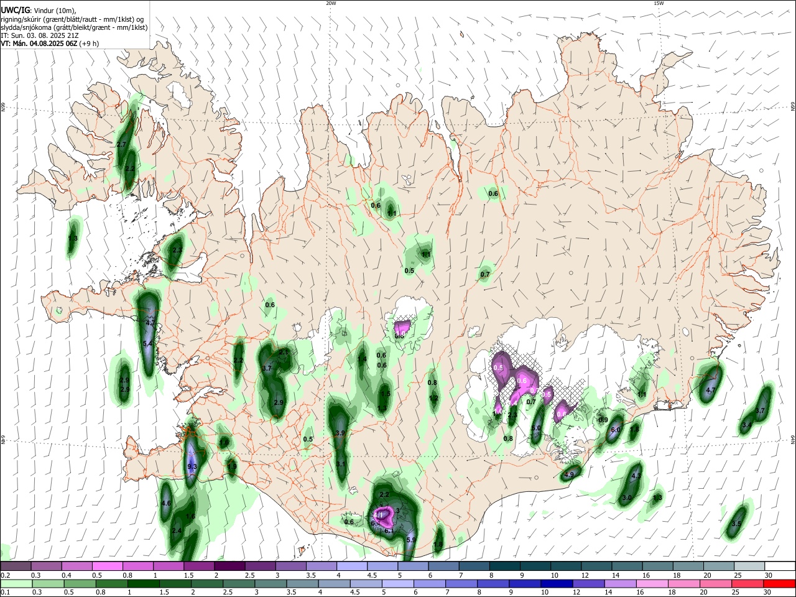Click the '20W' longitude label
This screenshot has height=597, width=796.
[x=331, y=3]
